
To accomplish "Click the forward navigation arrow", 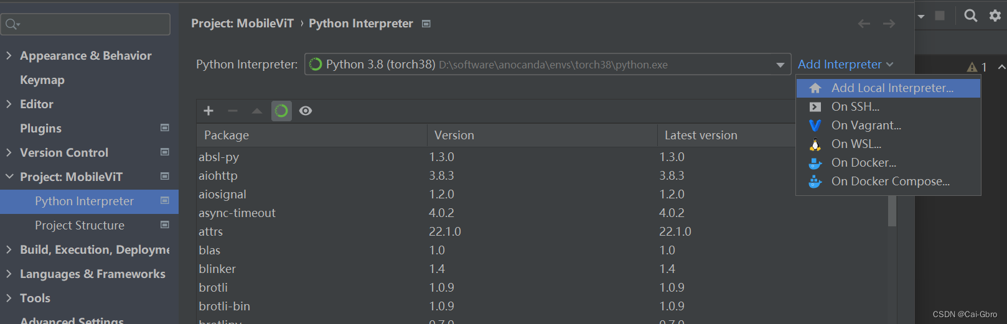I will 889,24.
